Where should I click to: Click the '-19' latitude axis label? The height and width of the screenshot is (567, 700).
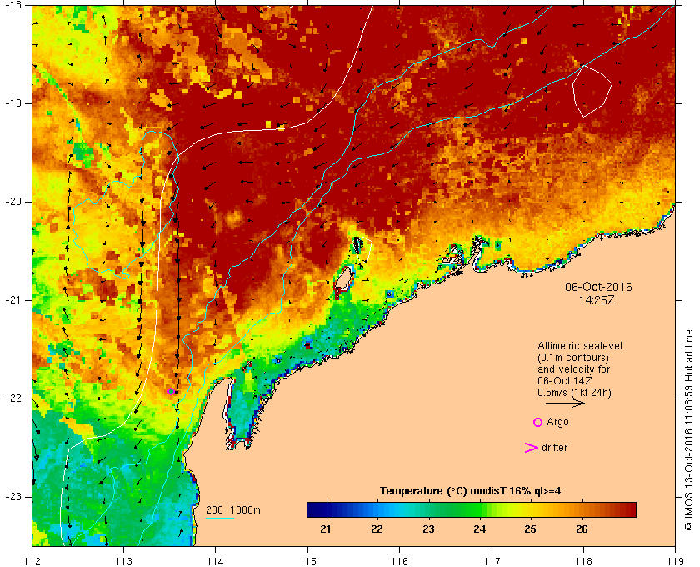[x=13, y=103]
